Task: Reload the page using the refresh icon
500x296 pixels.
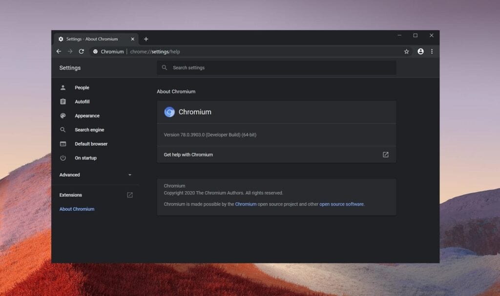Action: 81,51
